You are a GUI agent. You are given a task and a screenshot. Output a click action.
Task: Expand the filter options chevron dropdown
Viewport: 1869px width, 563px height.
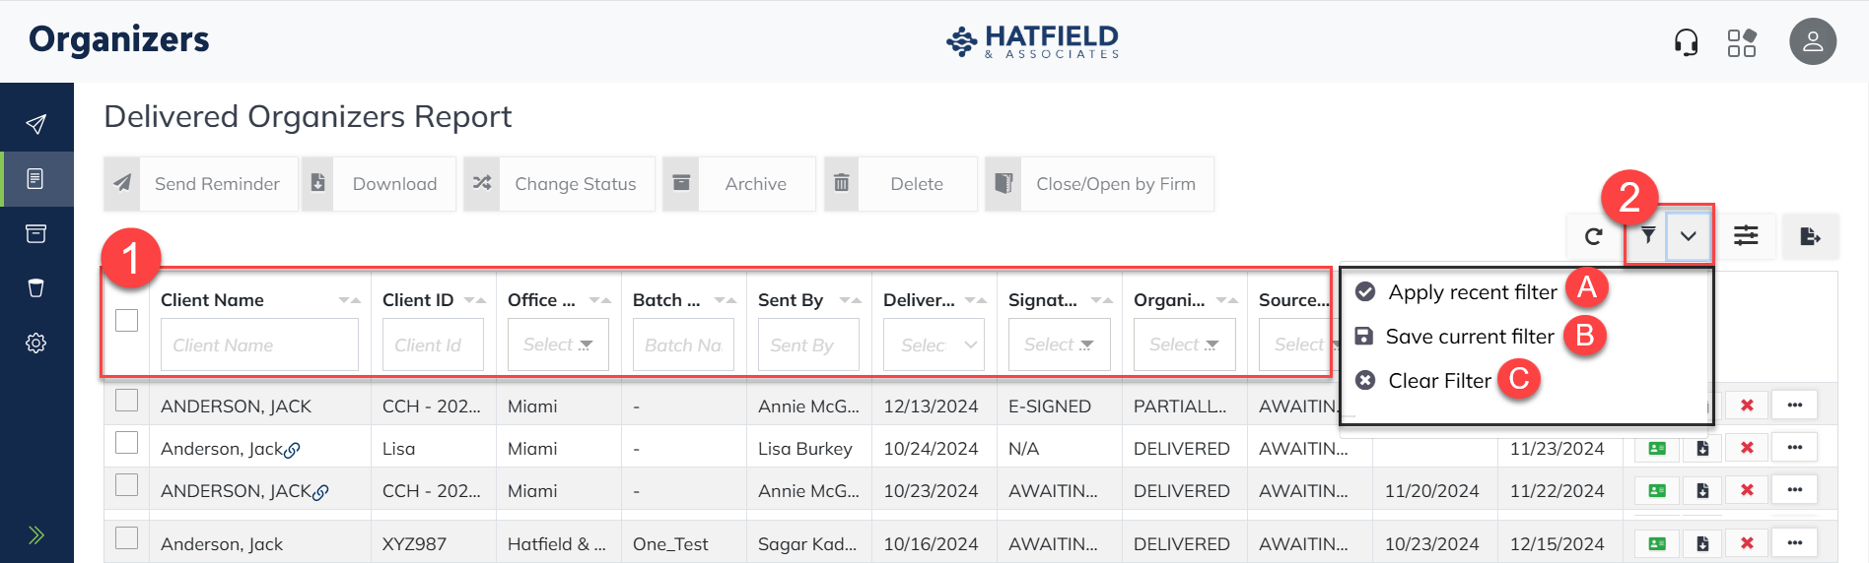point(1689,236)
